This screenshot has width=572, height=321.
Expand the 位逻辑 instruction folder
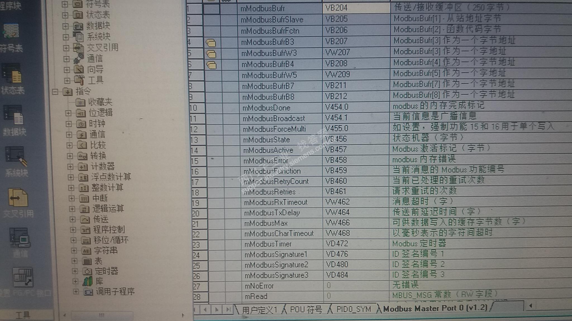click(68, 113)
